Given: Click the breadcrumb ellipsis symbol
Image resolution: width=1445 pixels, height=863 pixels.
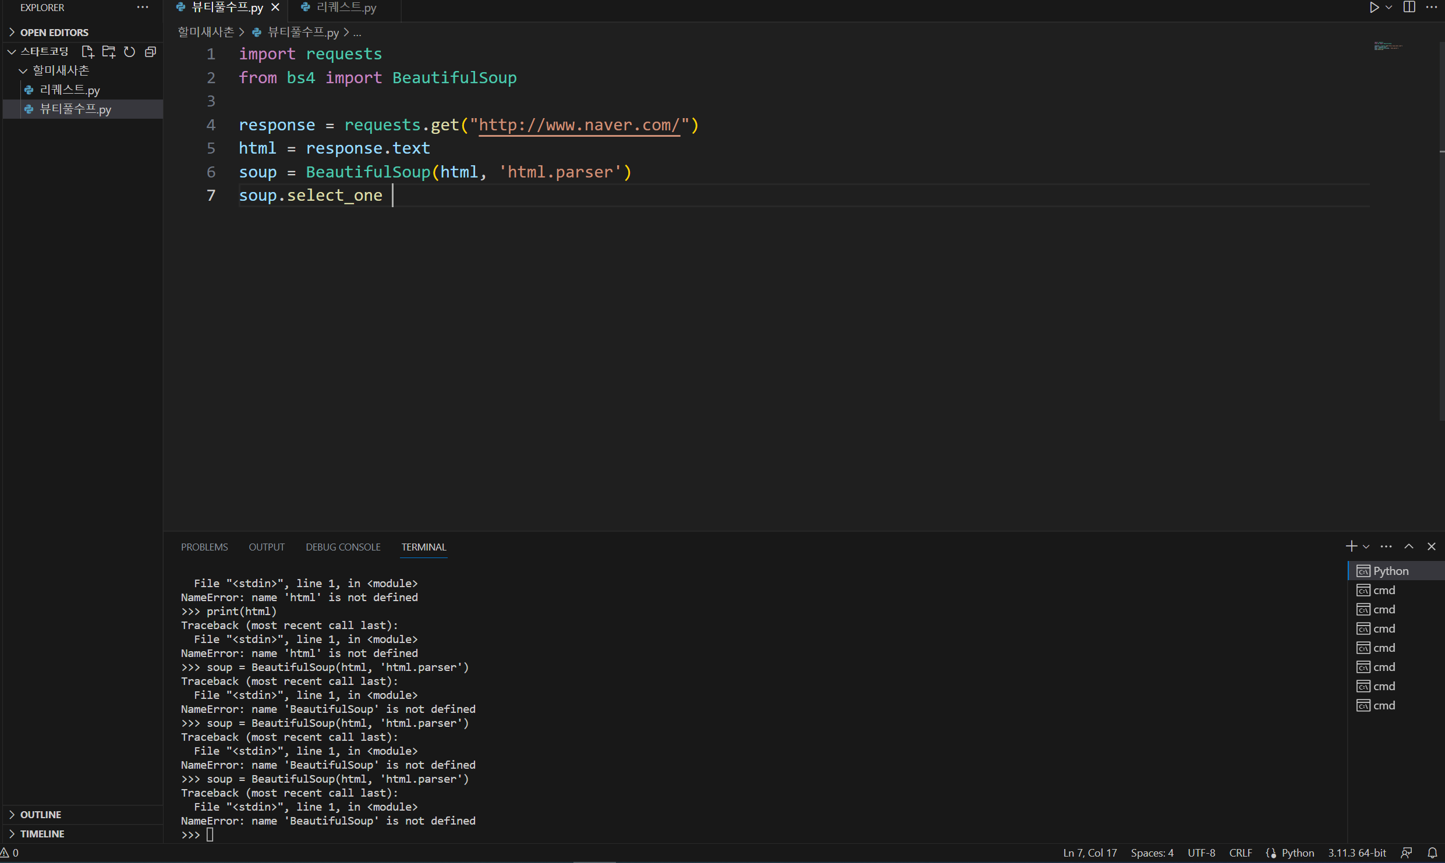Looking at the screenshot, I should [357, 33].
